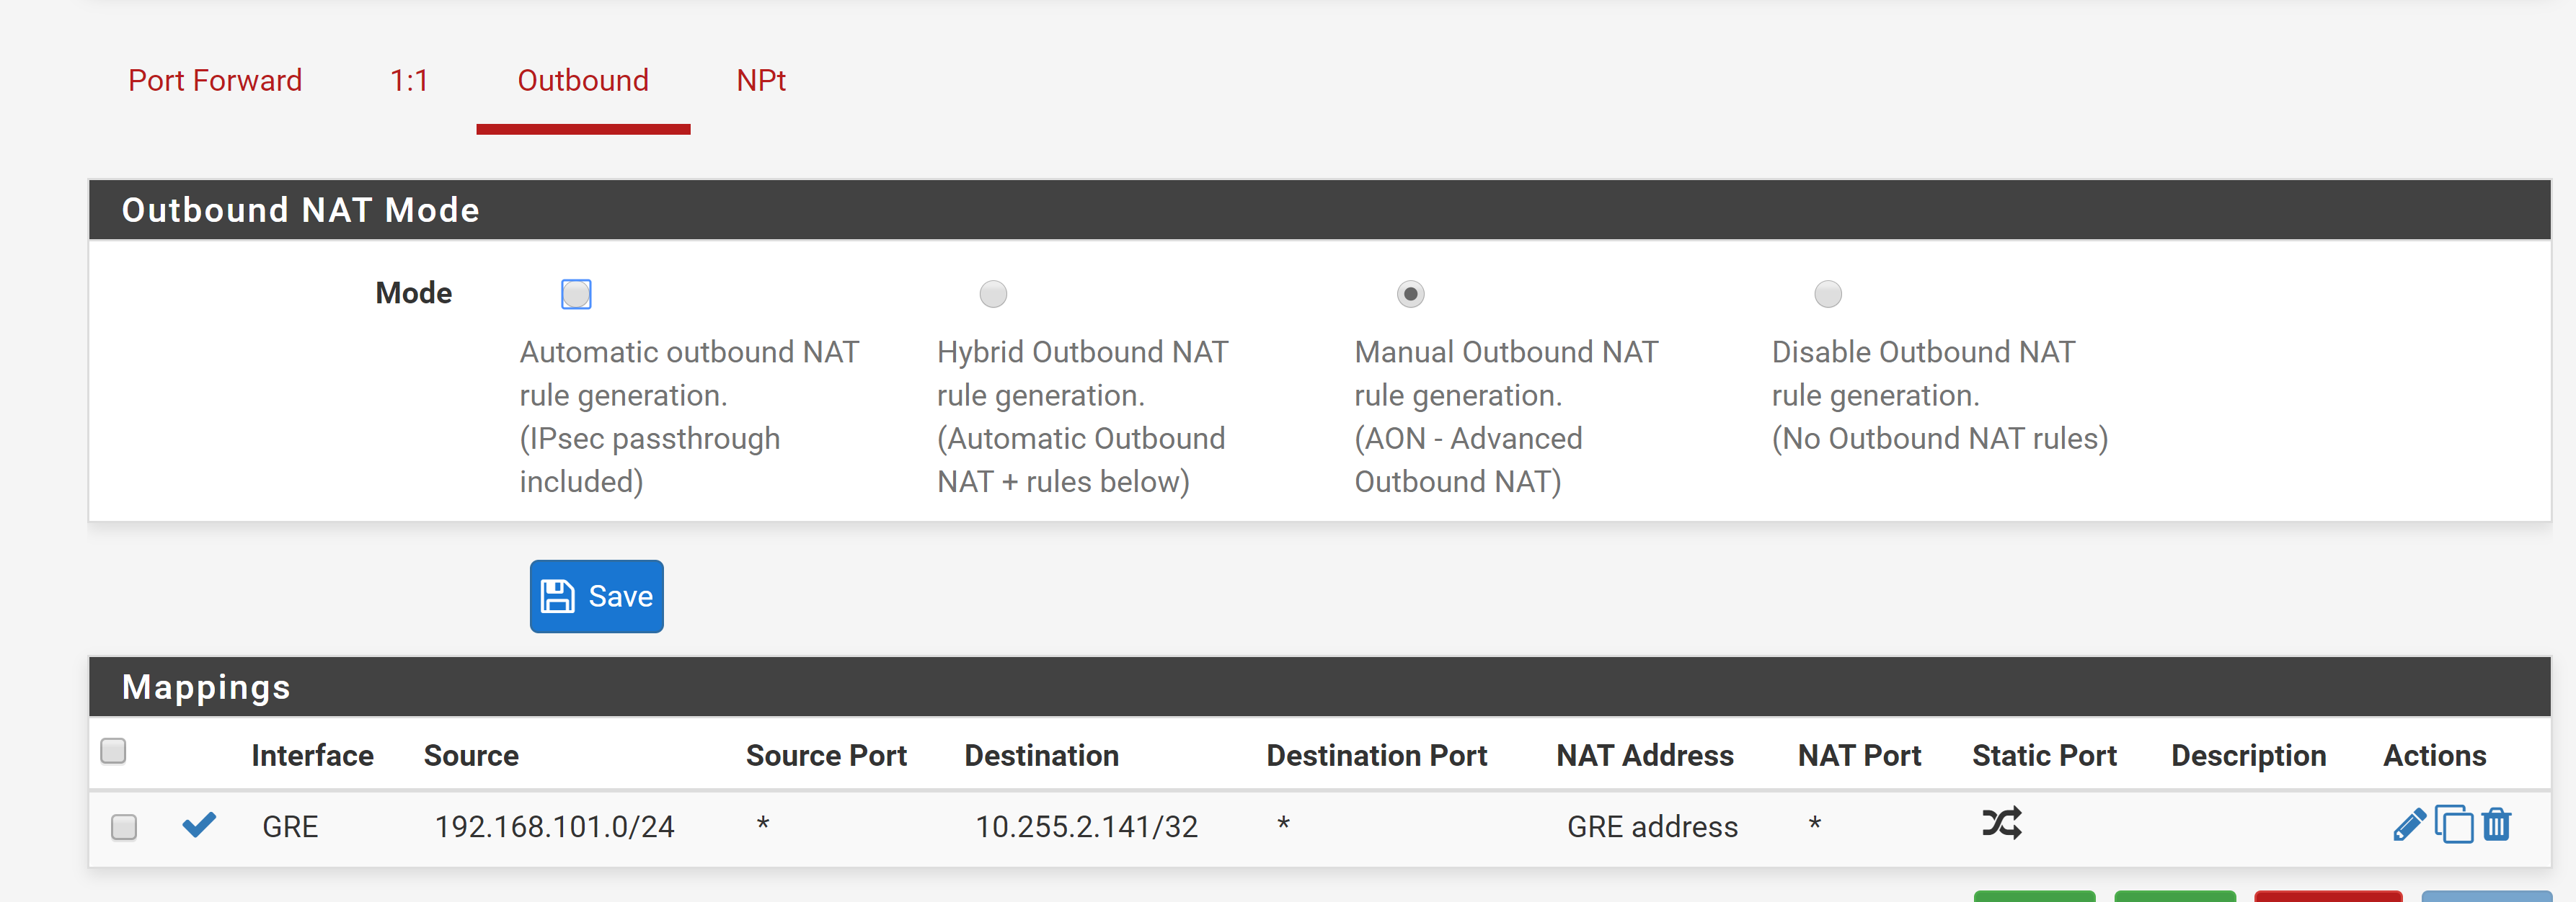
Task: Copy the GRE mapping rule
Action: (2453, 825)
